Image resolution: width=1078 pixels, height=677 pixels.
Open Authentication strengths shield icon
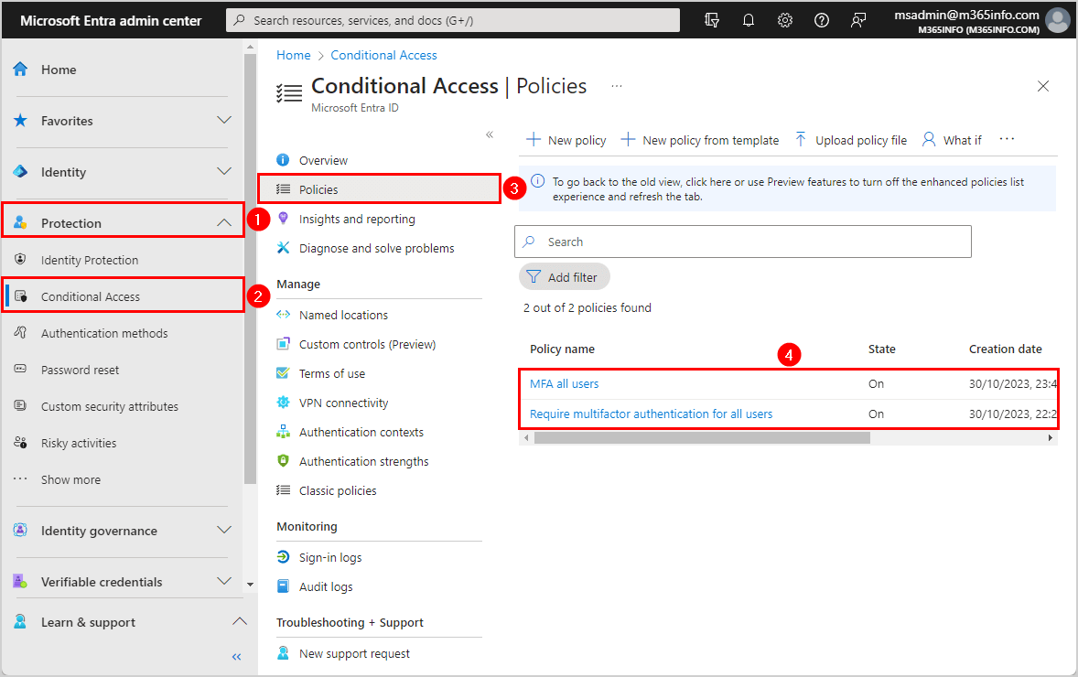(x=285, y=460)
